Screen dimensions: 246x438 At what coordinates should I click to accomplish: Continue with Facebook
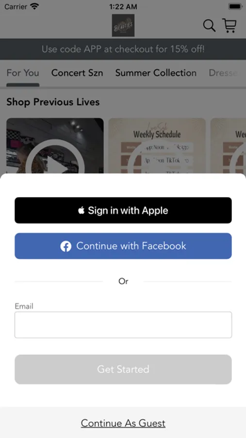123,246
